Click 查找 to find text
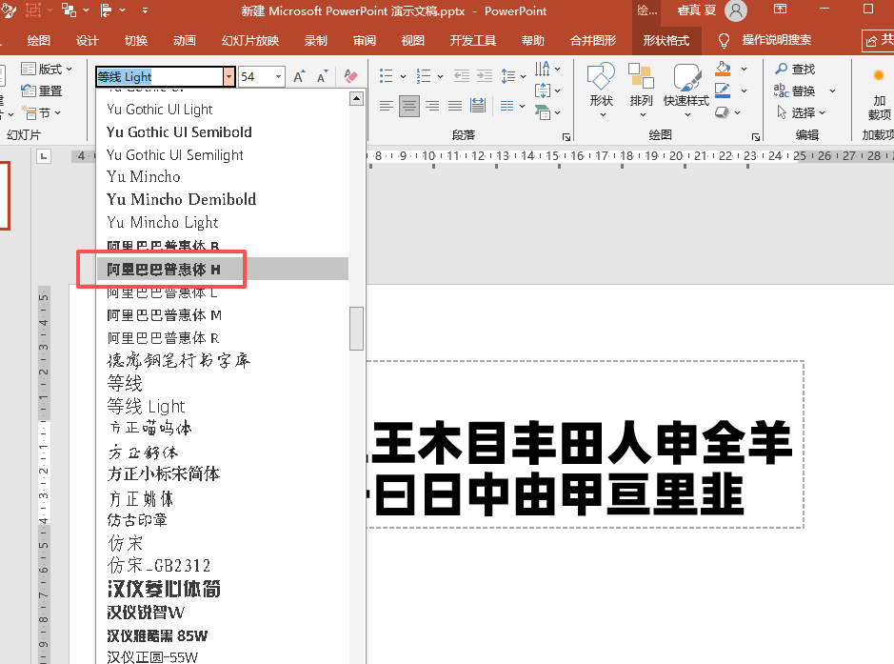 tap(795, 69)
